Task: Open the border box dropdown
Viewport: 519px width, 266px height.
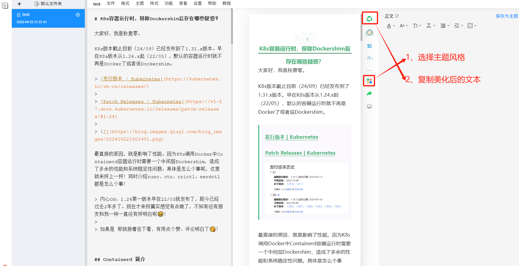Action: tap(472, 26)
